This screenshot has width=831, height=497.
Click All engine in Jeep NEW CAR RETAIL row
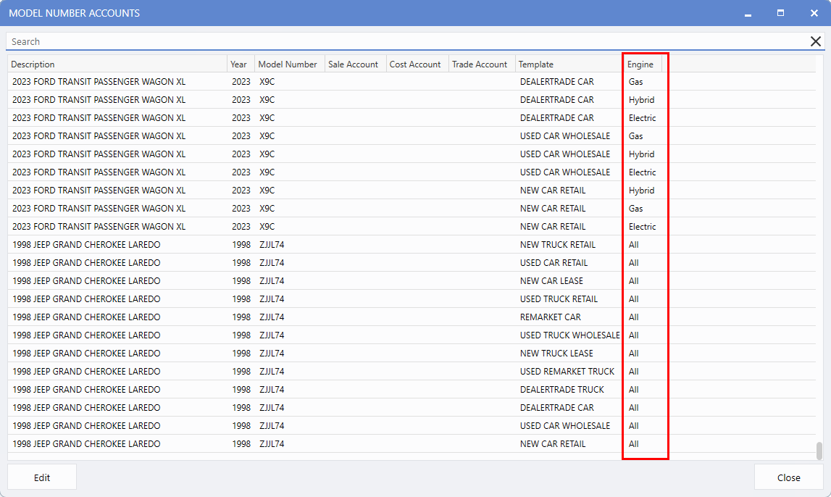[633, 444]
